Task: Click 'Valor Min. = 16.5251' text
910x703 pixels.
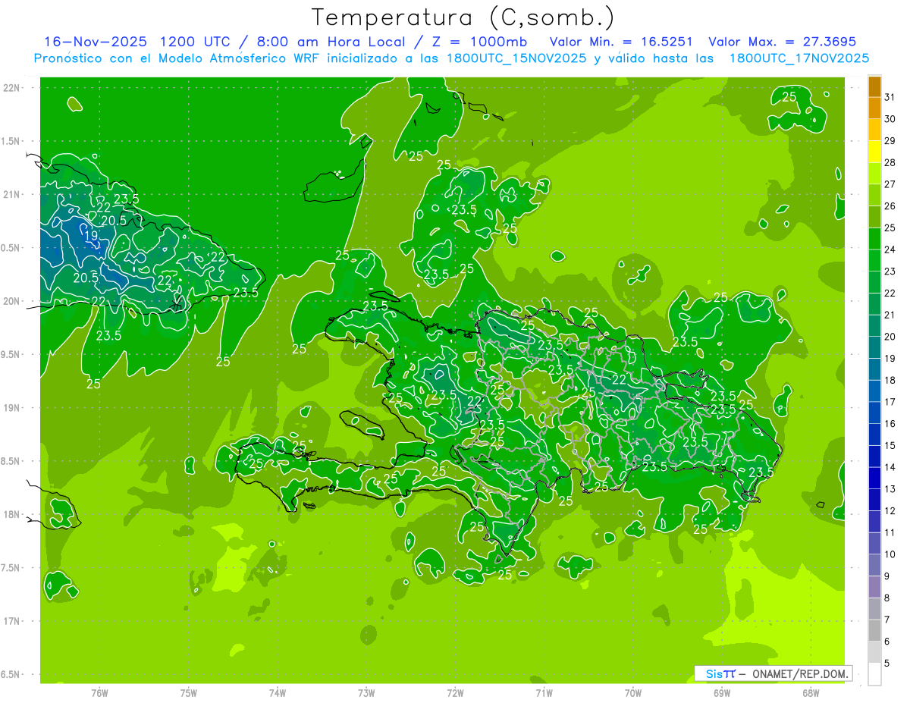Action: [x=621, y=42]
